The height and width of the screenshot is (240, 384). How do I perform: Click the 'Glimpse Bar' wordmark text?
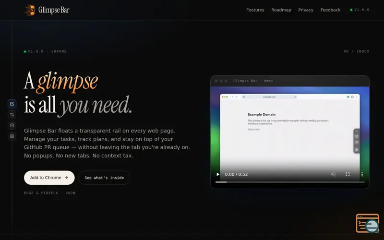click(54, 10)
